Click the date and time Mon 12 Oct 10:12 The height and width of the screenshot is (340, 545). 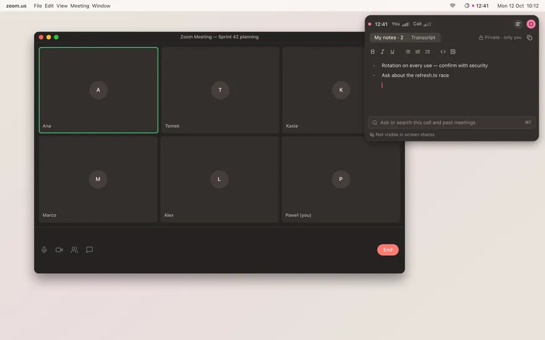[x=518, y=6]
